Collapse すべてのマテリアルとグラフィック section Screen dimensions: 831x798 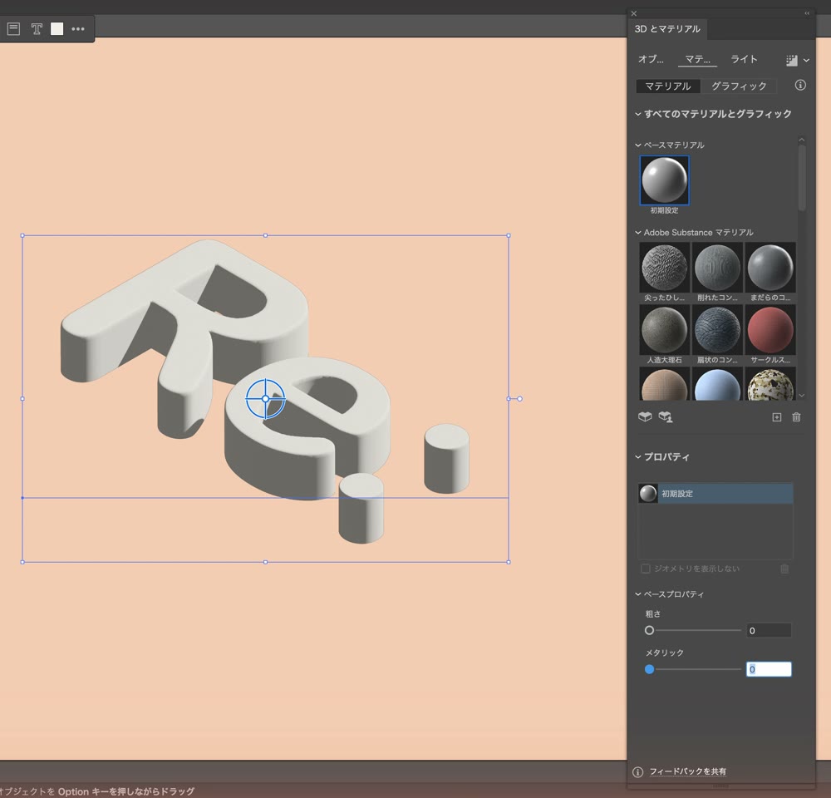pyautogui.click(x=638, y=114)
